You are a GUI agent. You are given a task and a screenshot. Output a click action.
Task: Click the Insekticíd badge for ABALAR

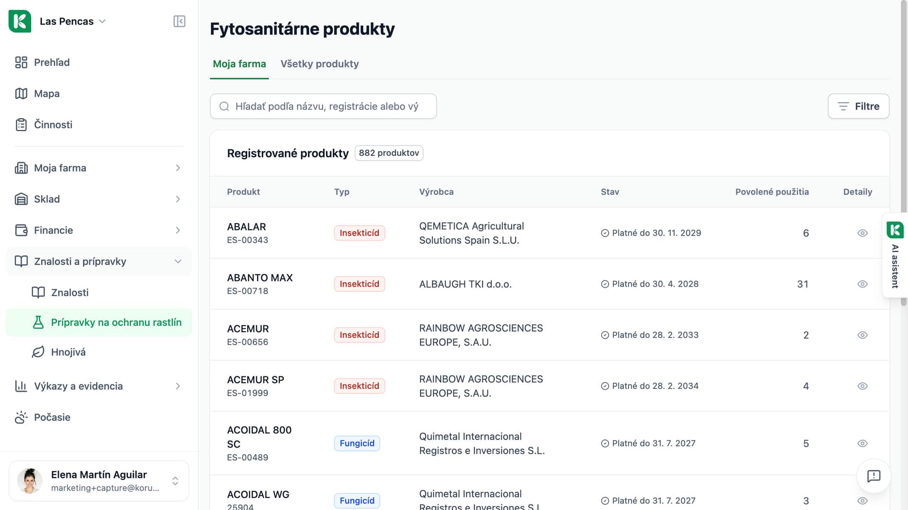(359, 233)
